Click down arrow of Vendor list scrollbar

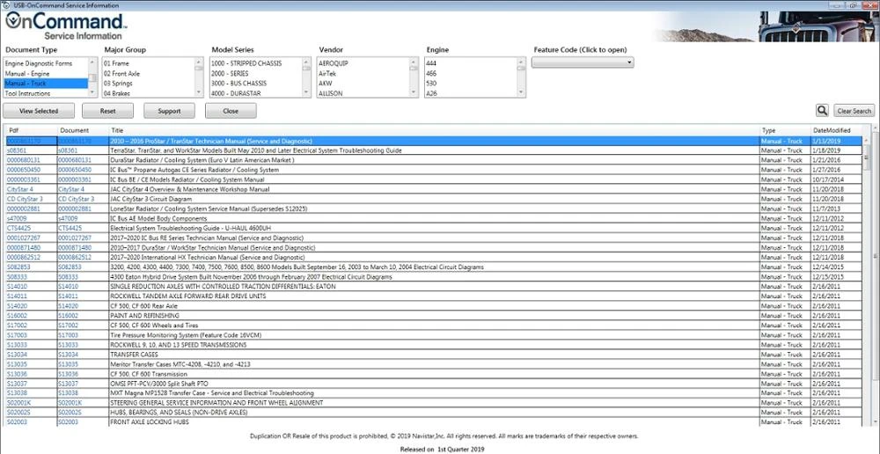414,93
